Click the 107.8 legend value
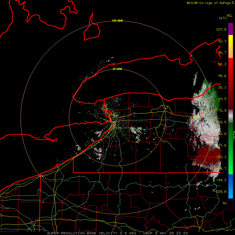 (x=221, y=29)
